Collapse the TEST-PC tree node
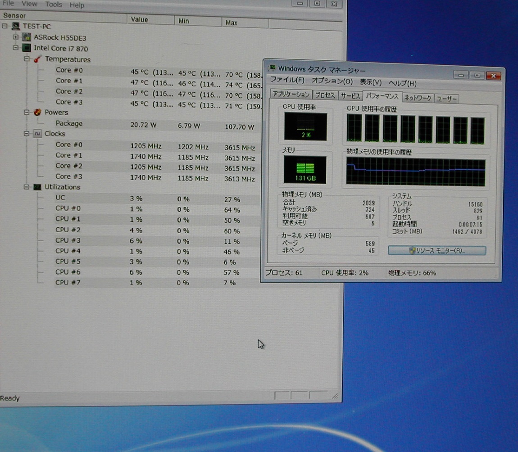 [x=5, y=26]
